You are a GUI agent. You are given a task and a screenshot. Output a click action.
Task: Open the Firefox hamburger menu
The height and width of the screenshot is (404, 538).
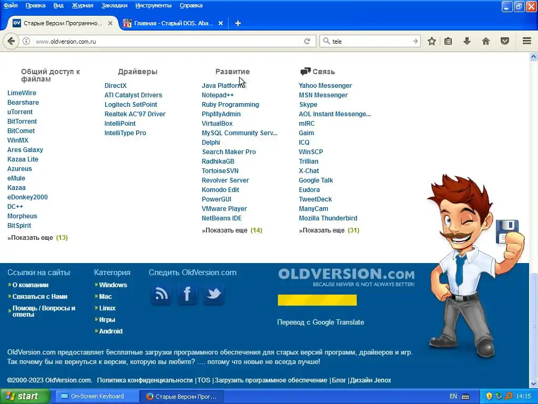coord(527,41)
